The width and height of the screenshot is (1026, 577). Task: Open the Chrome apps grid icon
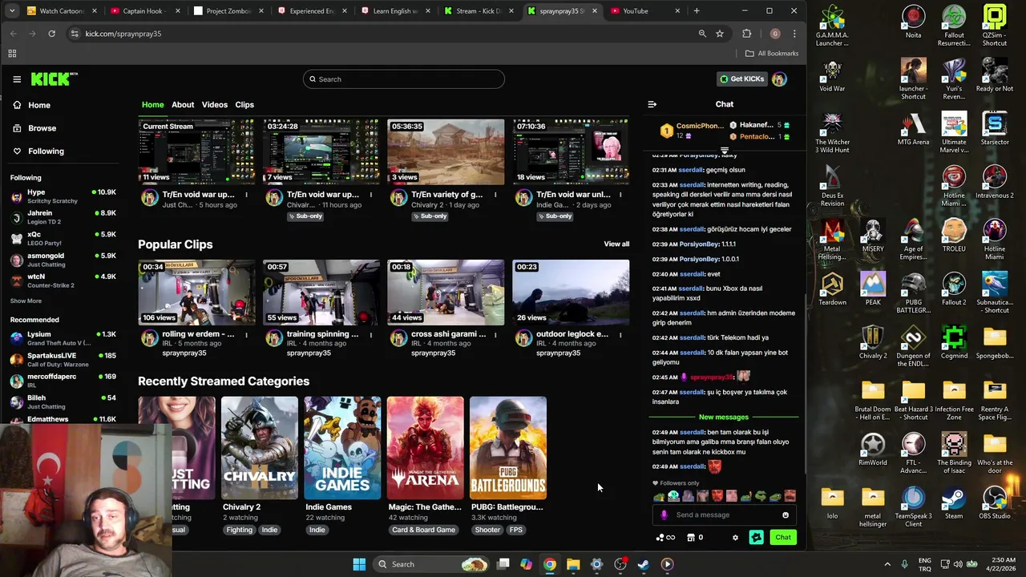[12, 54]
